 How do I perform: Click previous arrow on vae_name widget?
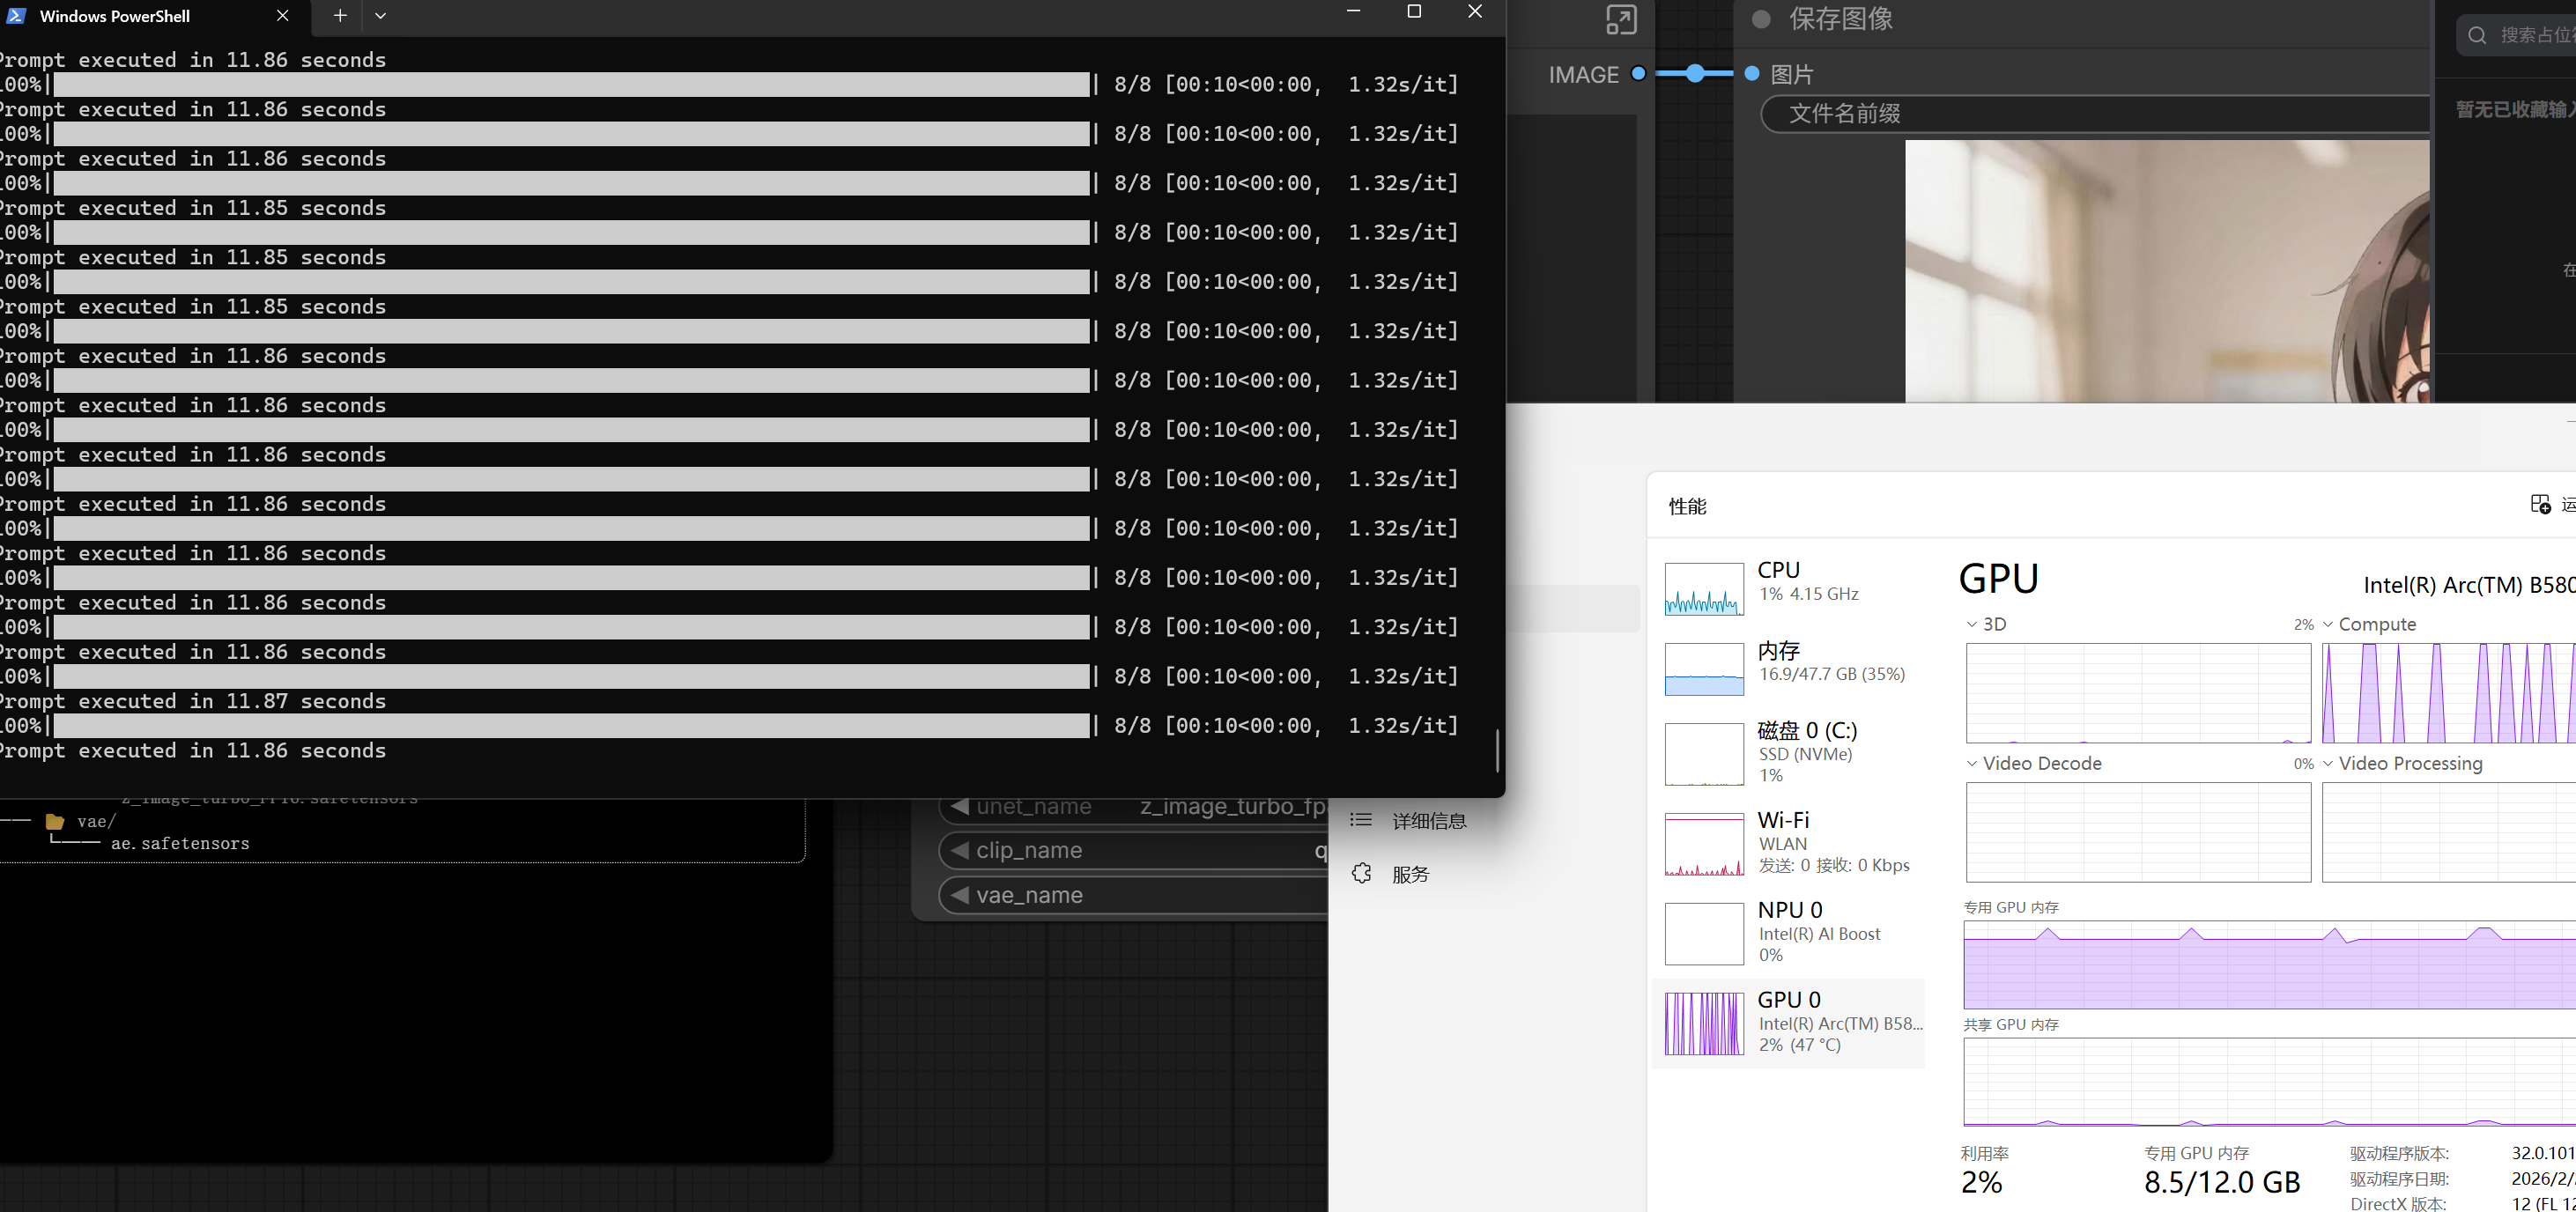(960, 895)
